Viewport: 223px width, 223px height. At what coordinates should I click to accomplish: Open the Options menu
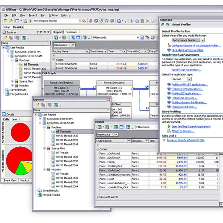pyautogui.click(x=53, y=15)
